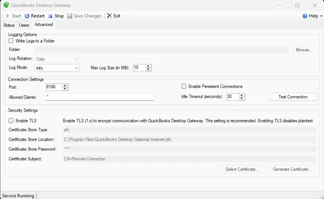Click the Browse... button

tap(305, 50)
